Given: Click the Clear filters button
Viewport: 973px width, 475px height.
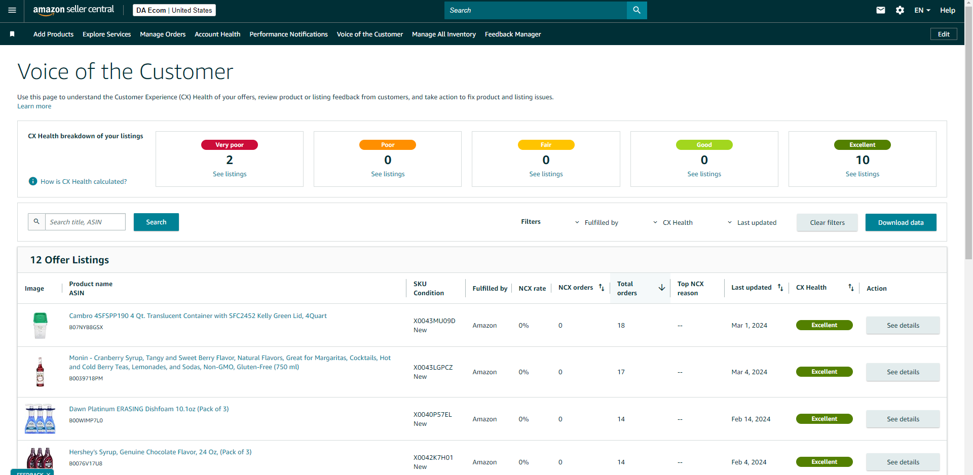Looking at the screenshot, I should pyautogui.click(x=827, y=222).
